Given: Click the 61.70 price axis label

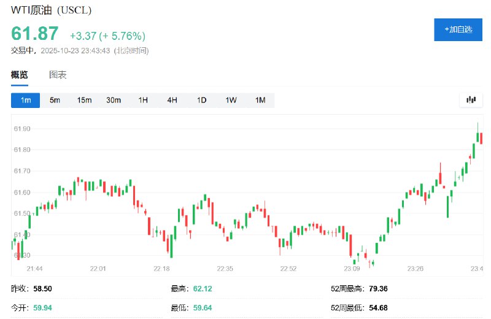Looking at the screenshot, I should pyautogui.click(x=22, y=171).
